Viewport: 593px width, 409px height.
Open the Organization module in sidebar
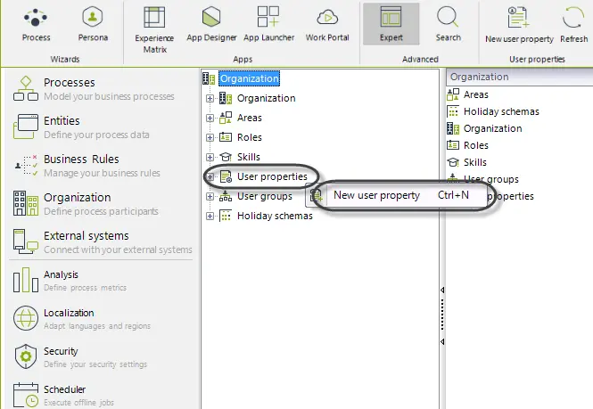pyautogui.click(x=87, y=204)
